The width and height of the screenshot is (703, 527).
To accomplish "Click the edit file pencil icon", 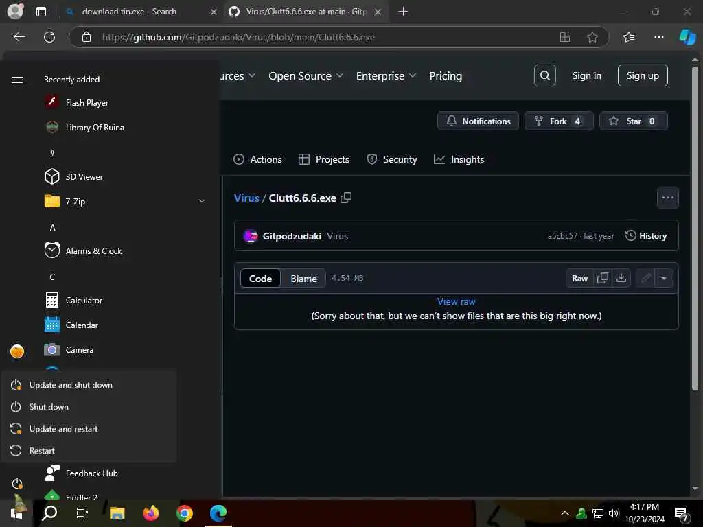I will [645, 279].
